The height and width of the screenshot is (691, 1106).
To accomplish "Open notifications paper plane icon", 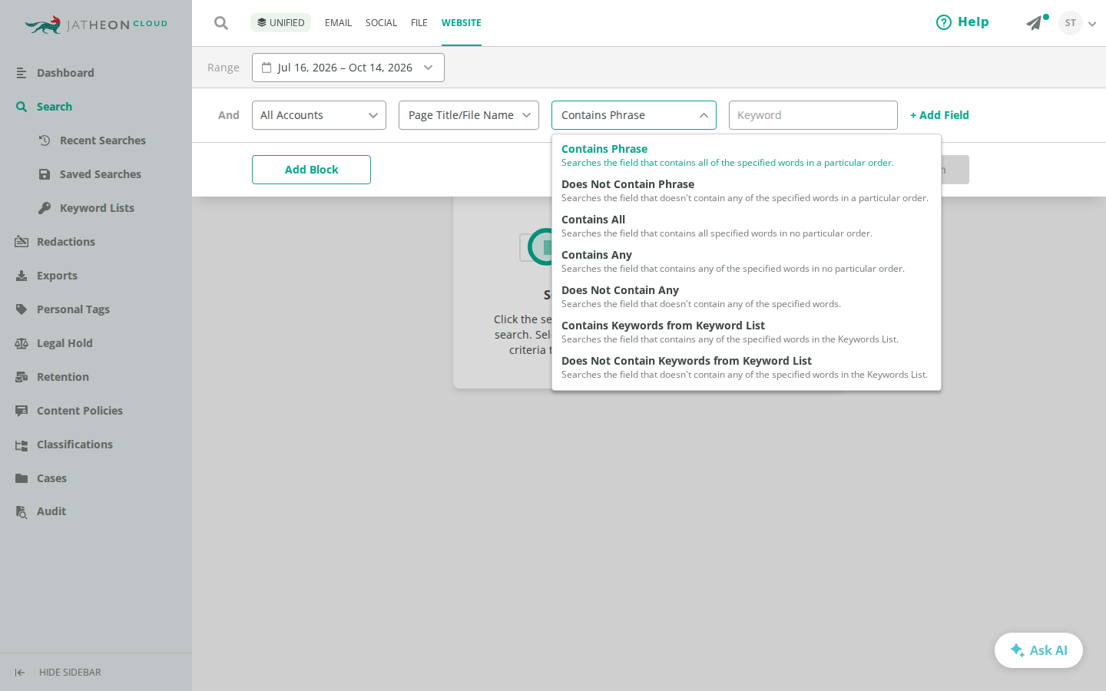I will (x=1035, y=23).
